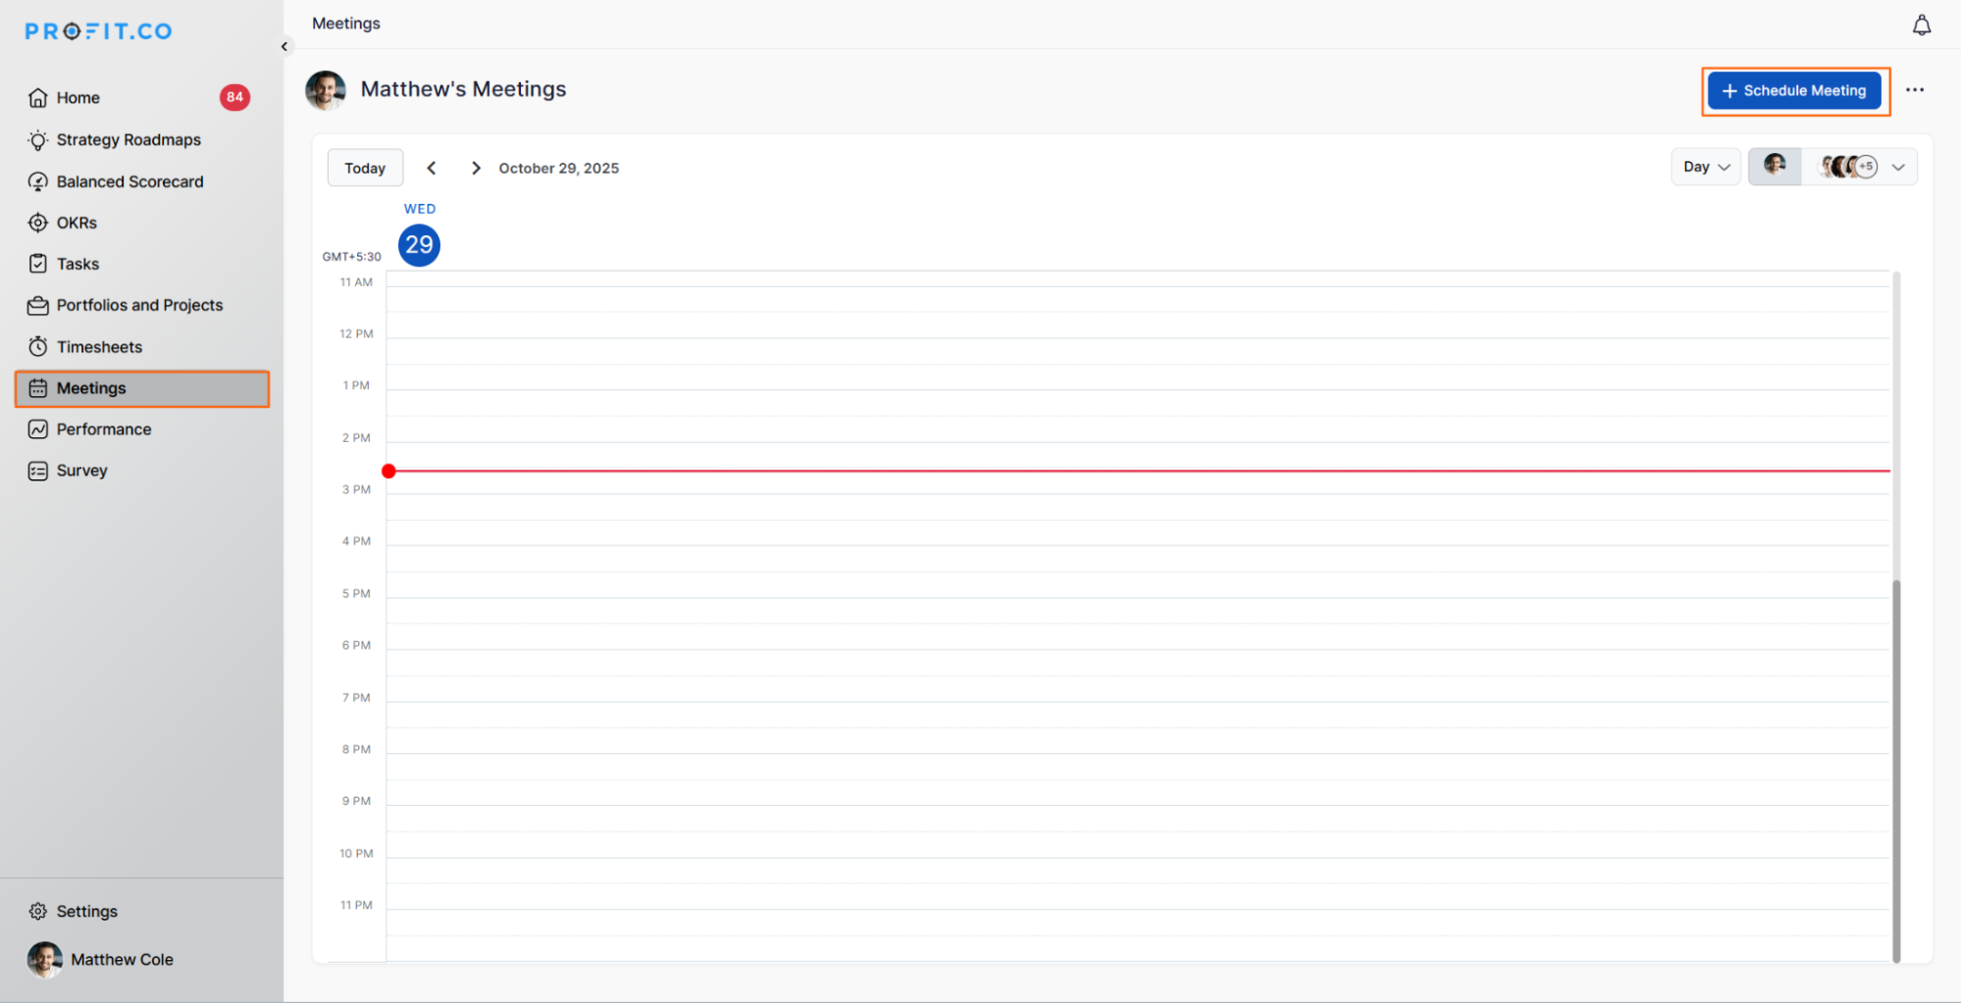Viewport: 1961px width, 1003px height.
Task: Click Matthew's avatar beside the Meetings title
Action: pyautogui.click(x=326, y=90)
